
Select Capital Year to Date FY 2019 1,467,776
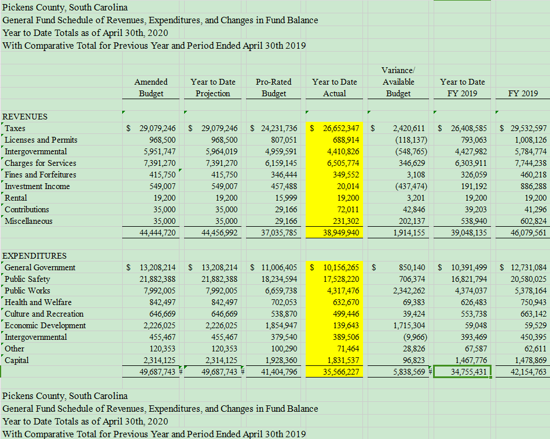coord(471,360)
